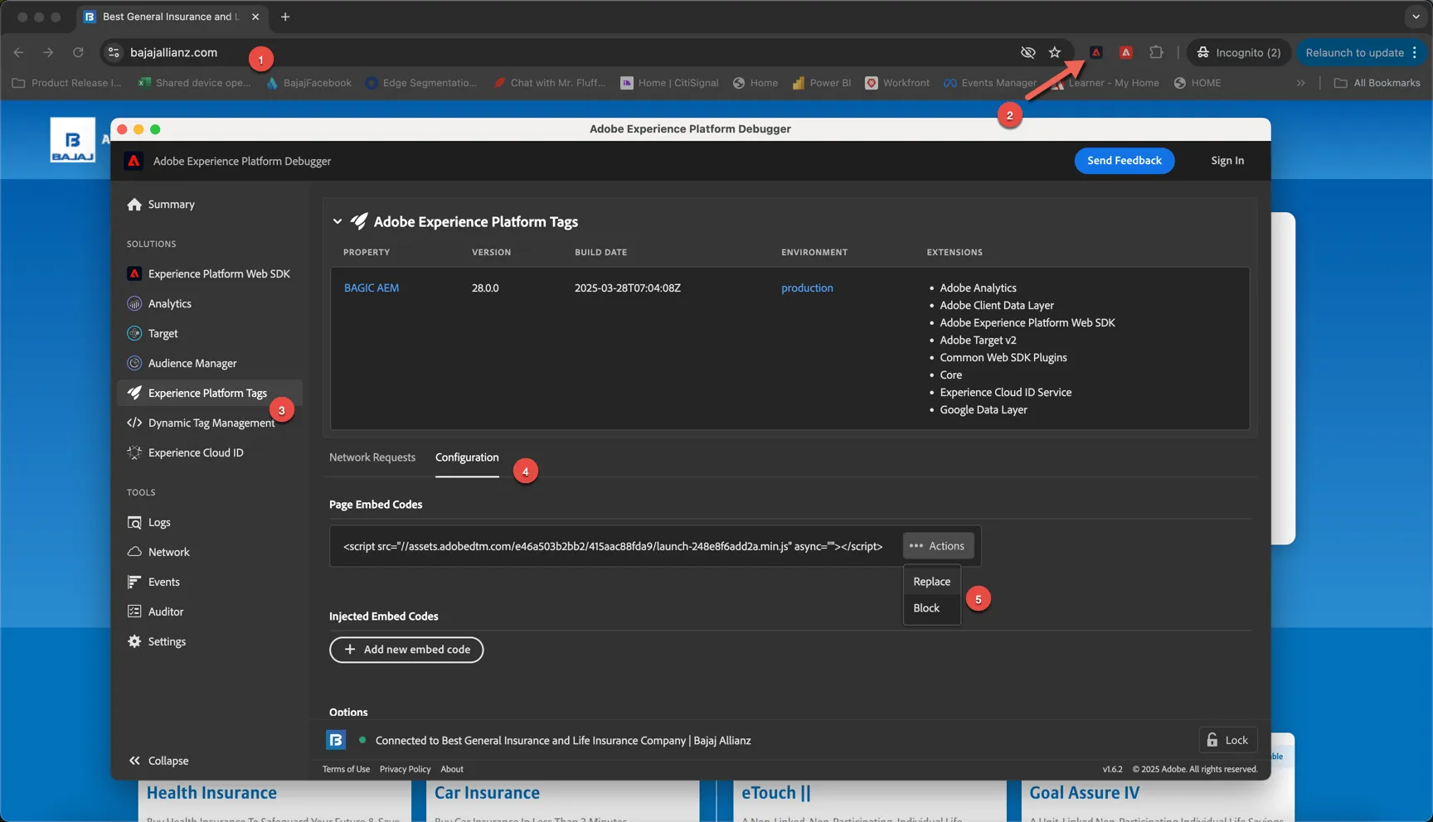Open Dynamic Tag Management

pos(201,423)
